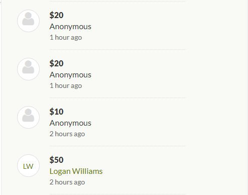This screenshot has width=248, height=195.
Task: Open Logan Williams' profile link
Action: pos(76,171)
